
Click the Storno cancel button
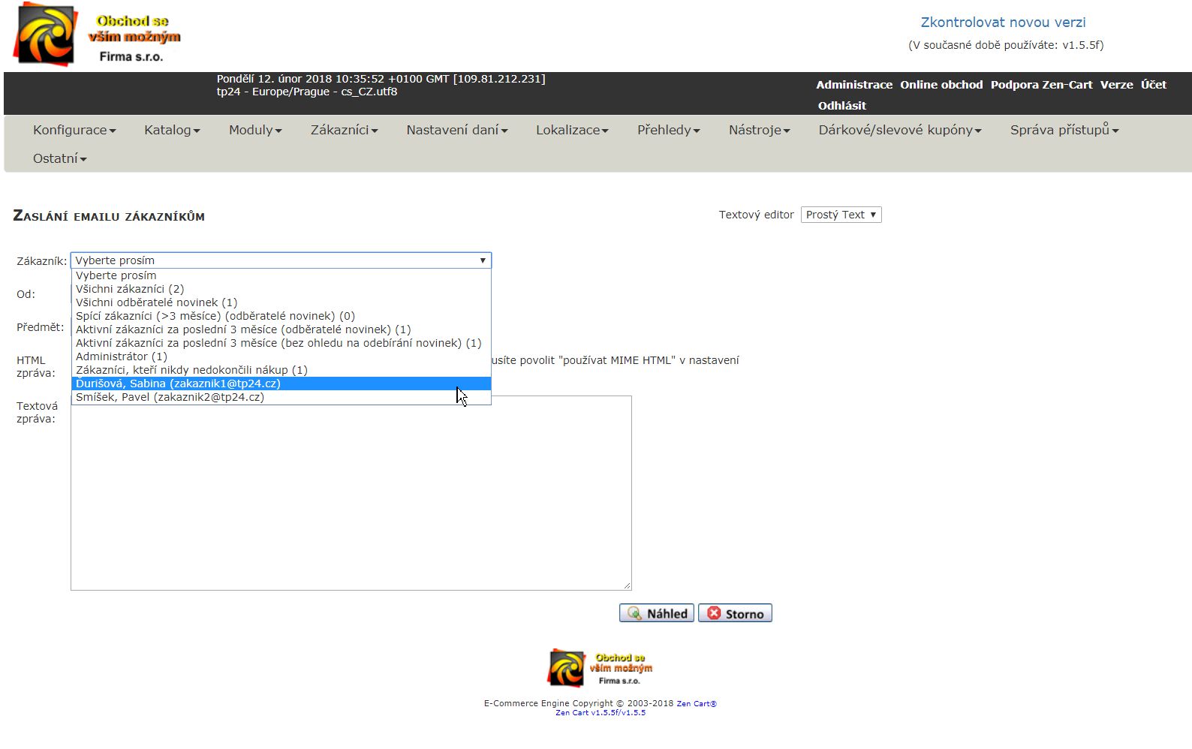[735, 613]
